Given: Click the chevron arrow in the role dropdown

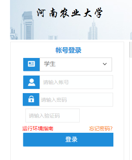Looking at the screenshot, I should 105,64.
